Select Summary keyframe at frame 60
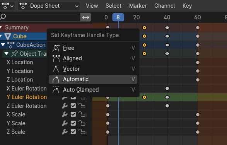This screenshot has width=227, height=145. point(198,27)
